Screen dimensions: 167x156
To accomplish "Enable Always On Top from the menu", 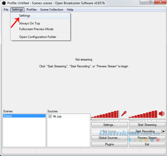I will [x=30, y=23].
